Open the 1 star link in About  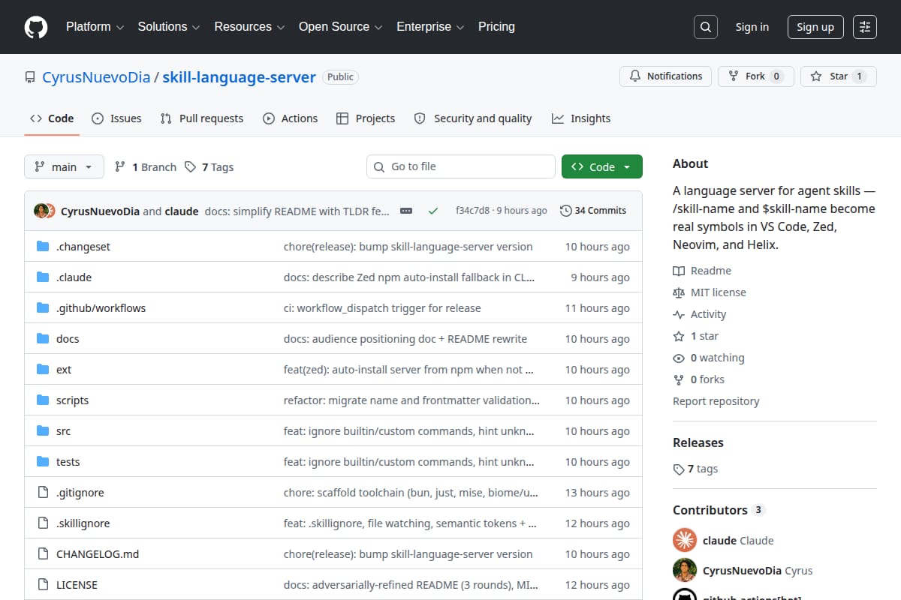[696, 336]
